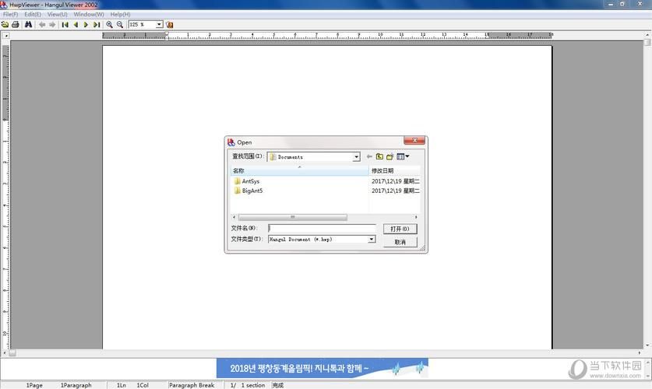Click the Open file toolbar icon
The image size is (652, 389).
[x=5, y=25]
